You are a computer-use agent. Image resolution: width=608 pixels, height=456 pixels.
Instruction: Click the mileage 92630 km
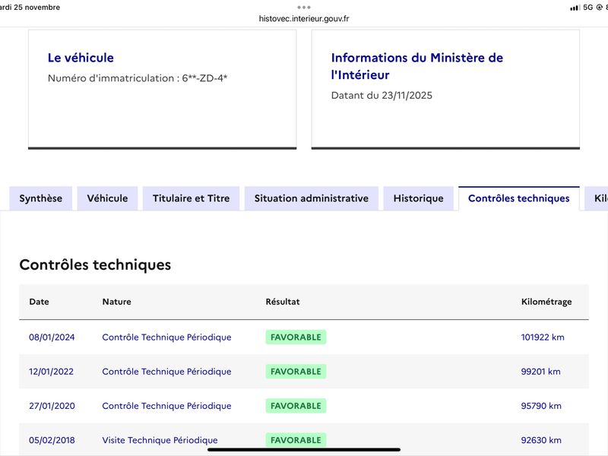click(541, 440)
